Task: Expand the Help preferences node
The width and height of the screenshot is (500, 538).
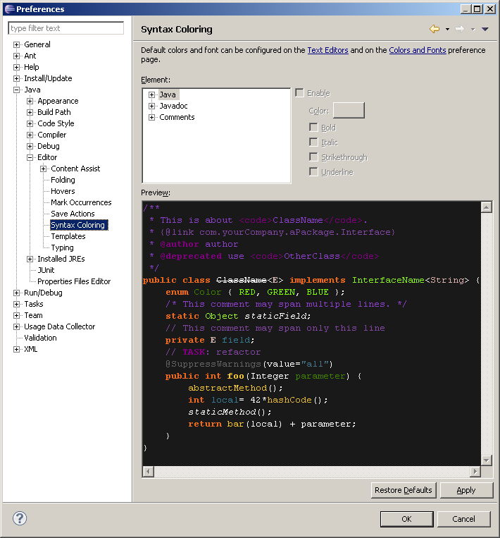Action: (x=16, y=67)
